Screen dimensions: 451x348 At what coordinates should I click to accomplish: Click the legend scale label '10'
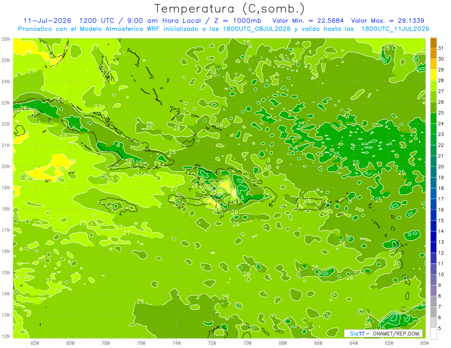click(x=441, y=274)
